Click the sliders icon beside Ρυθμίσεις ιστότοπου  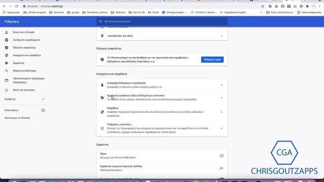(102, 128)
